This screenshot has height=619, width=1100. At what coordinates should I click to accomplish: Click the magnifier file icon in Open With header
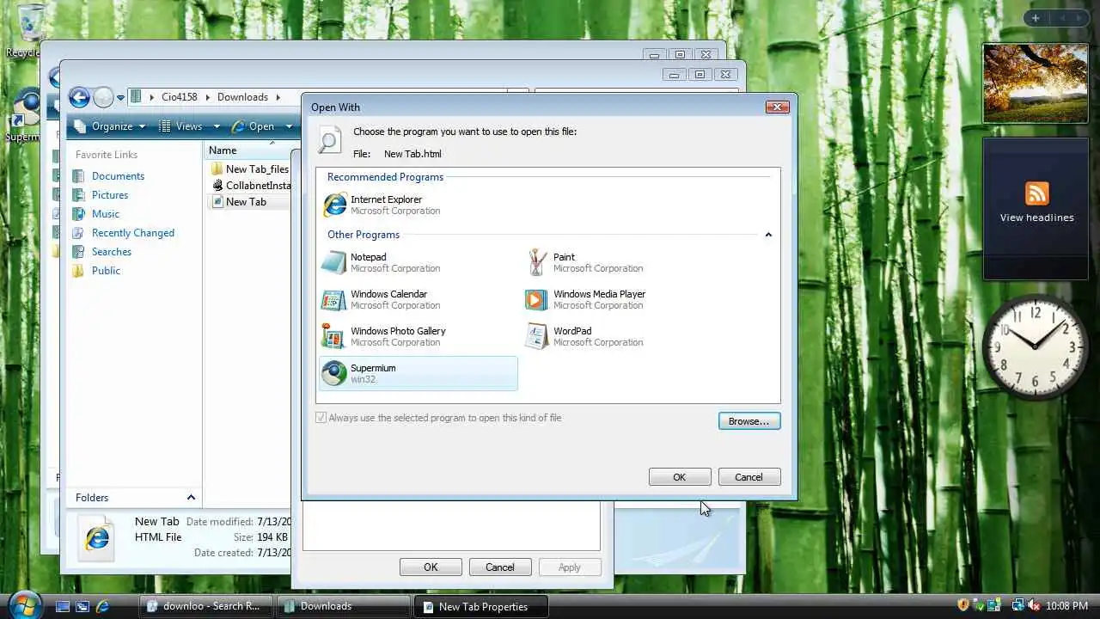pos(329,141)
